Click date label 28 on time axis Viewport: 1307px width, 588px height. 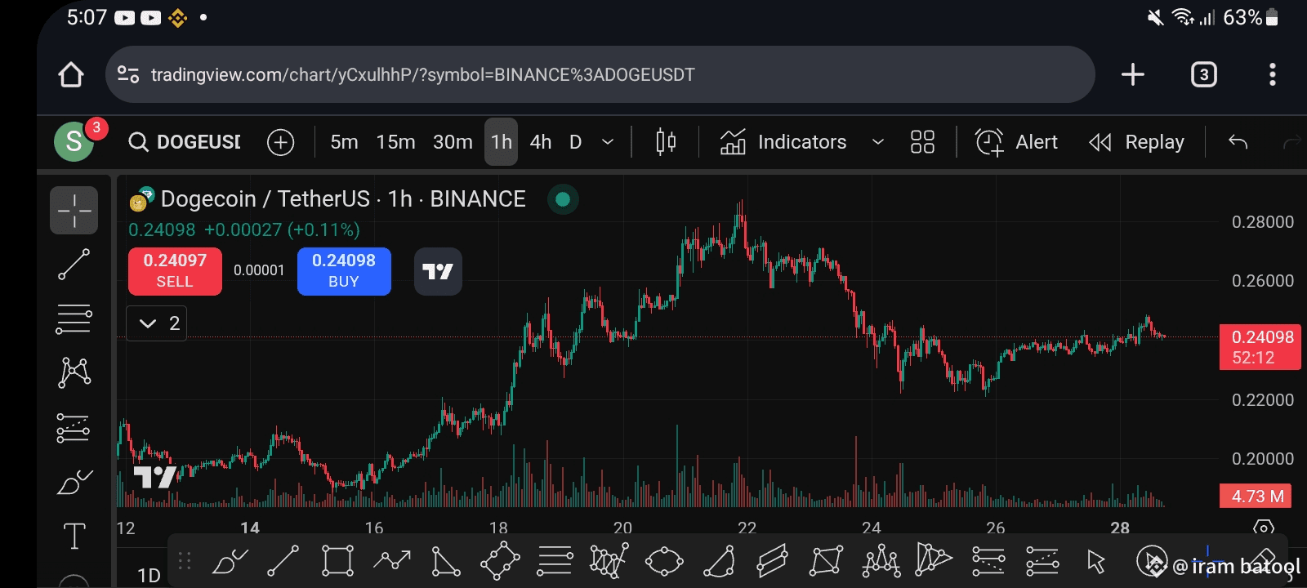(x=1120, y=528)
